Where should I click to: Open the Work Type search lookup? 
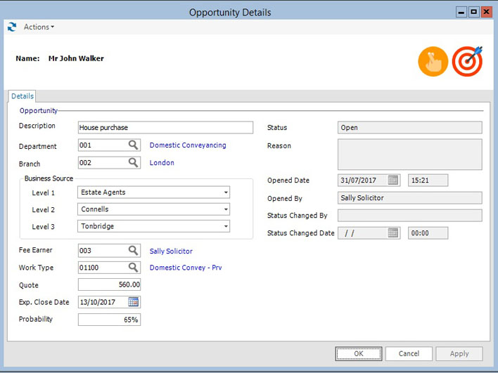coord(133,268)
